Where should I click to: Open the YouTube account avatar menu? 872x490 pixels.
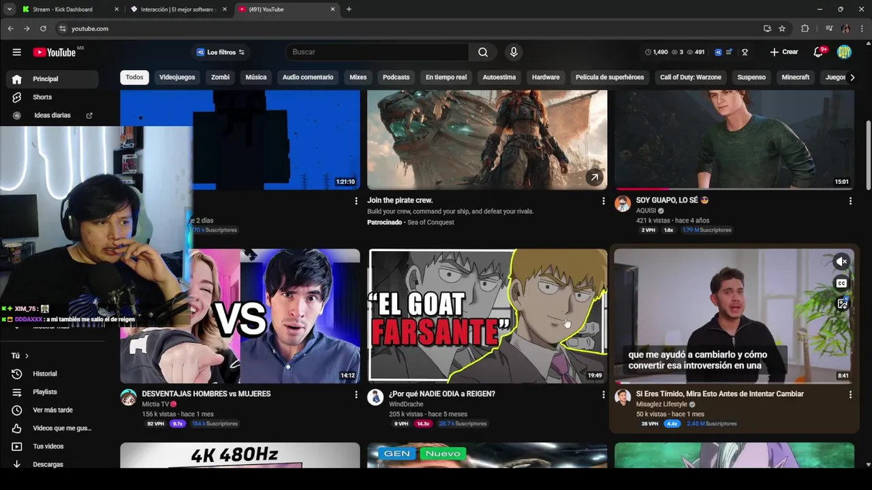click(x=844, y=52)
